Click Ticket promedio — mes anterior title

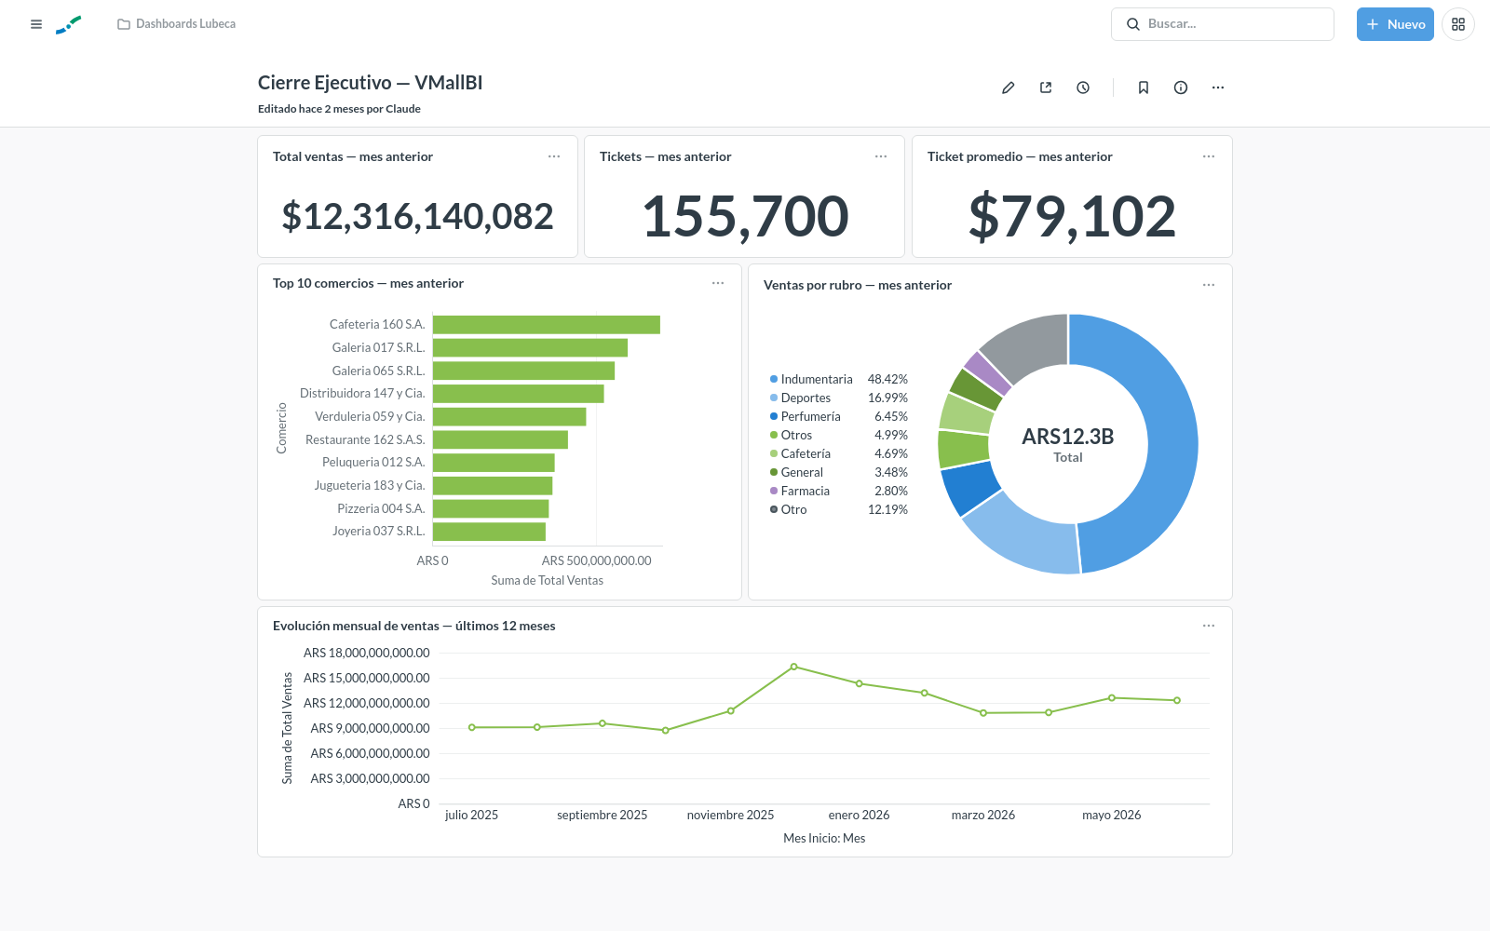click(x=1020, y=156)
